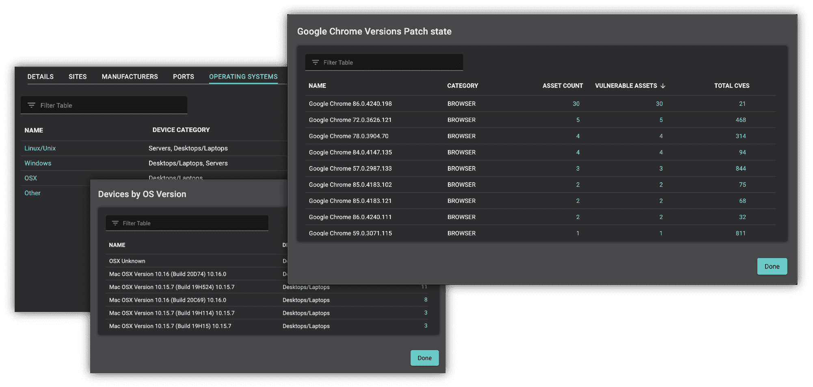
Task: Open the Details tab
Action: [41, 77]
